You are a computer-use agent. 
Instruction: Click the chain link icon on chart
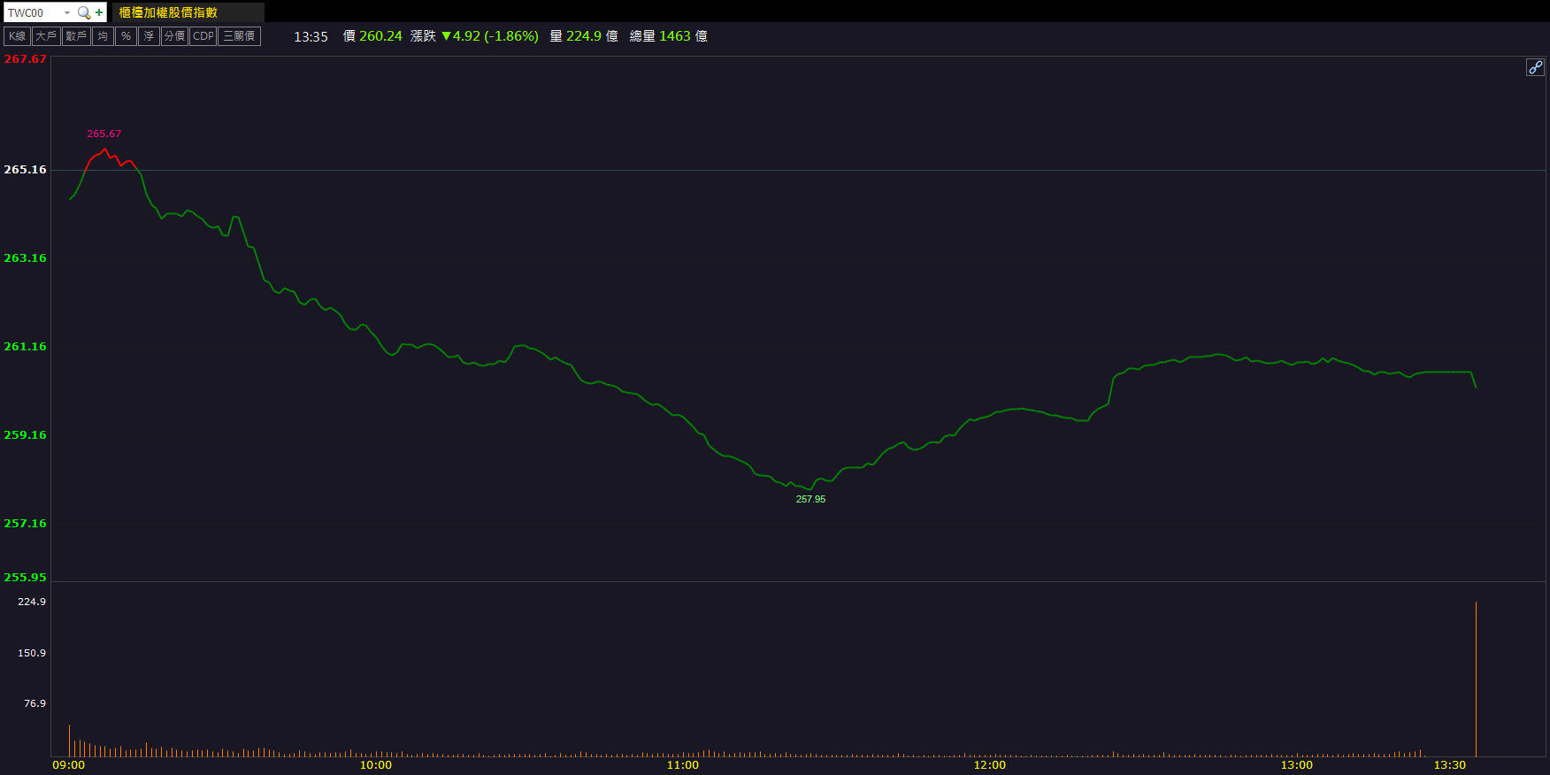(x=1535, y=67)
